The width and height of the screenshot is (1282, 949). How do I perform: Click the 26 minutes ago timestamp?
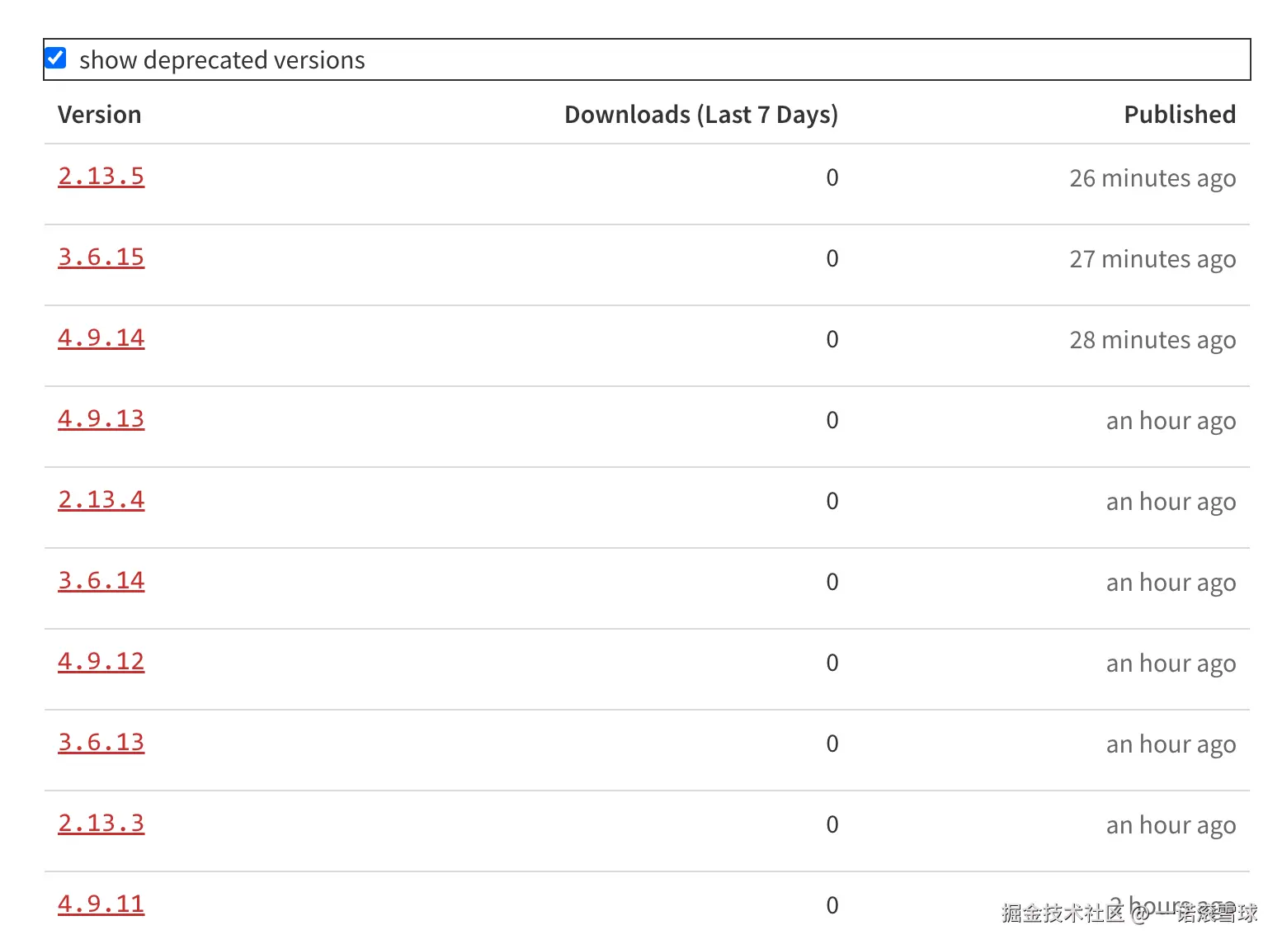(1152, 178)
